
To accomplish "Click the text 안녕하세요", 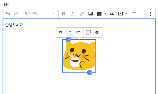I will [x=14, y=25].
